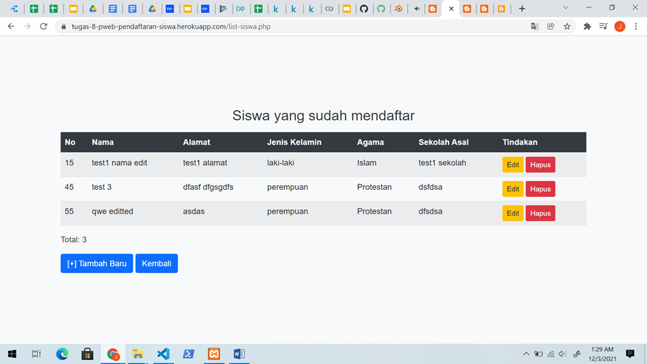647x364 pixels.
Task: Edit the test 3 row
Action: (513, 189)
